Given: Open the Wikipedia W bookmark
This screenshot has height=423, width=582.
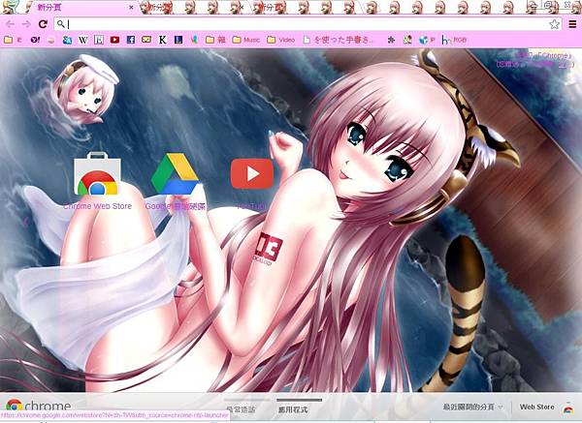Looking at the screenshot, I should 82,40.
